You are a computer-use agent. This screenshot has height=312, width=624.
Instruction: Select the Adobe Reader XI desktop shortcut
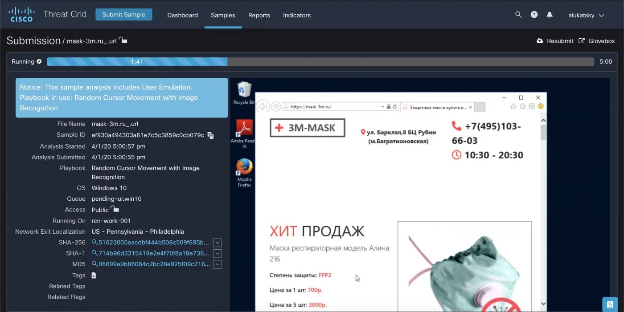coord(244,134)
